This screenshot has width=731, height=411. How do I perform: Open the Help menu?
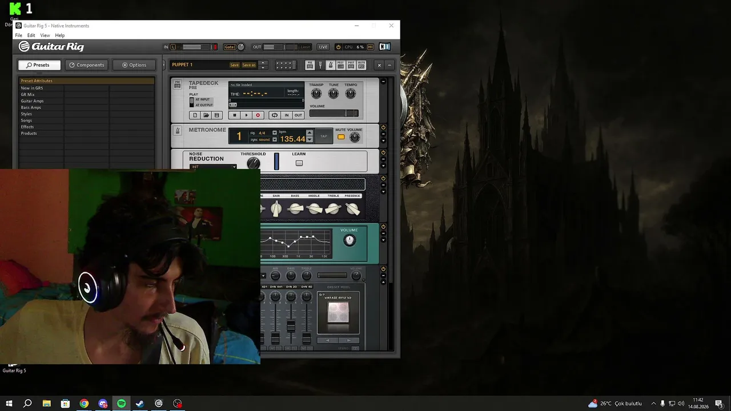tap(60, 35)
